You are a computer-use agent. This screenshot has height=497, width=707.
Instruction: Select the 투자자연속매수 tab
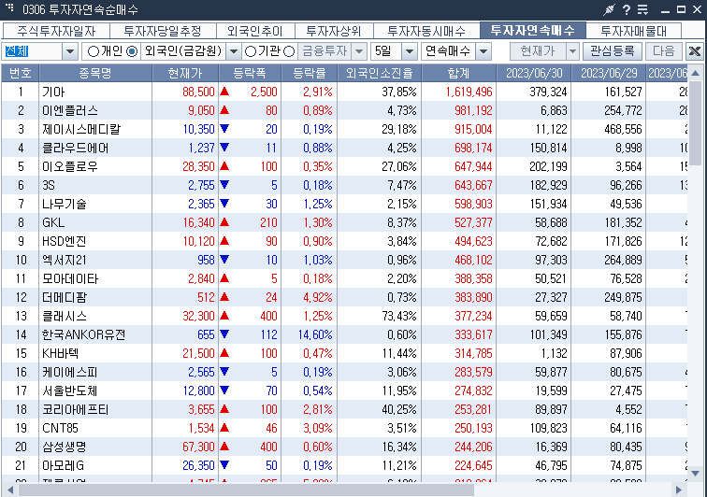[x=532, y=30]
